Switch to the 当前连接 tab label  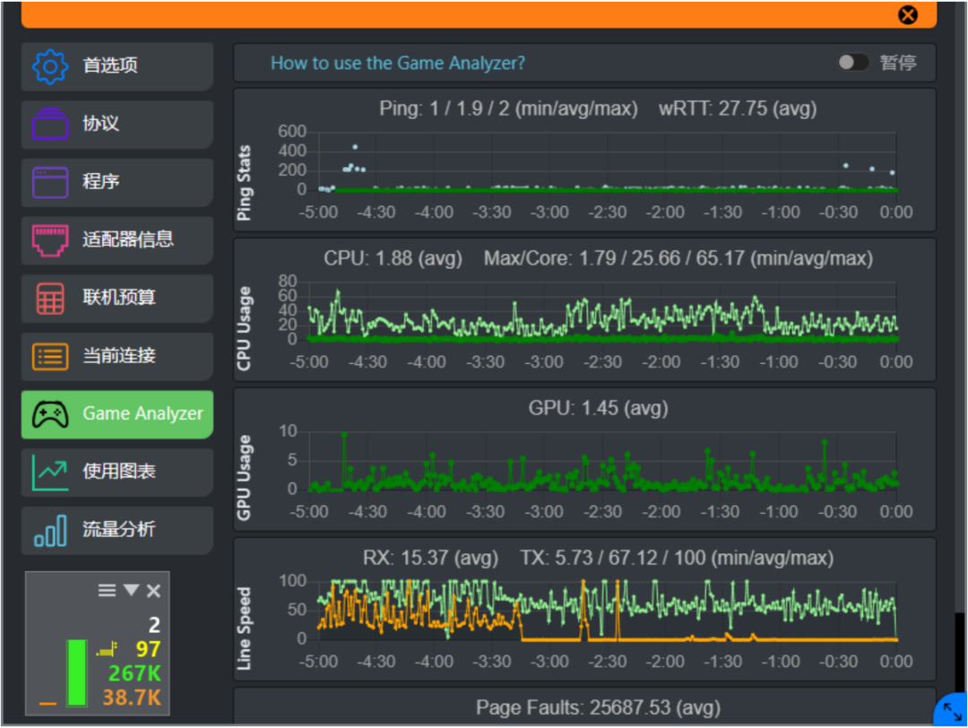coord(119,356)
